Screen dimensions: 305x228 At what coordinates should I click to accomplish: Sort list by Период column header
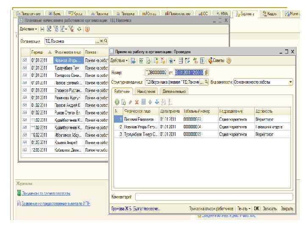[42, 52]
